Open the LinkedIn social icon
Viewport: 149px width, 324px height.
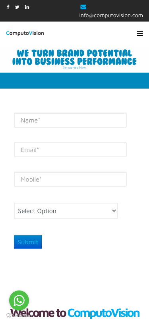(x=27, y=7)
